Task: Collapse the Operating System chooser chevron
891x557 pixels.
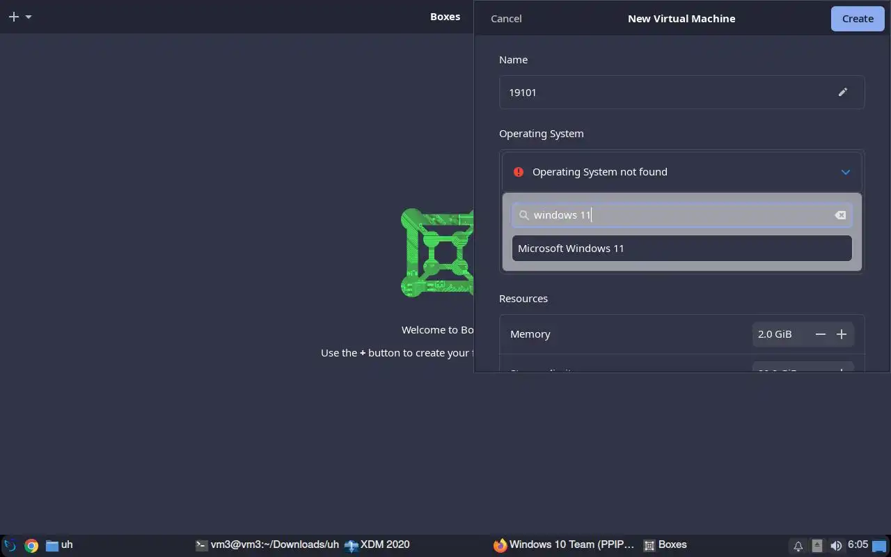Action: [845, 172]
